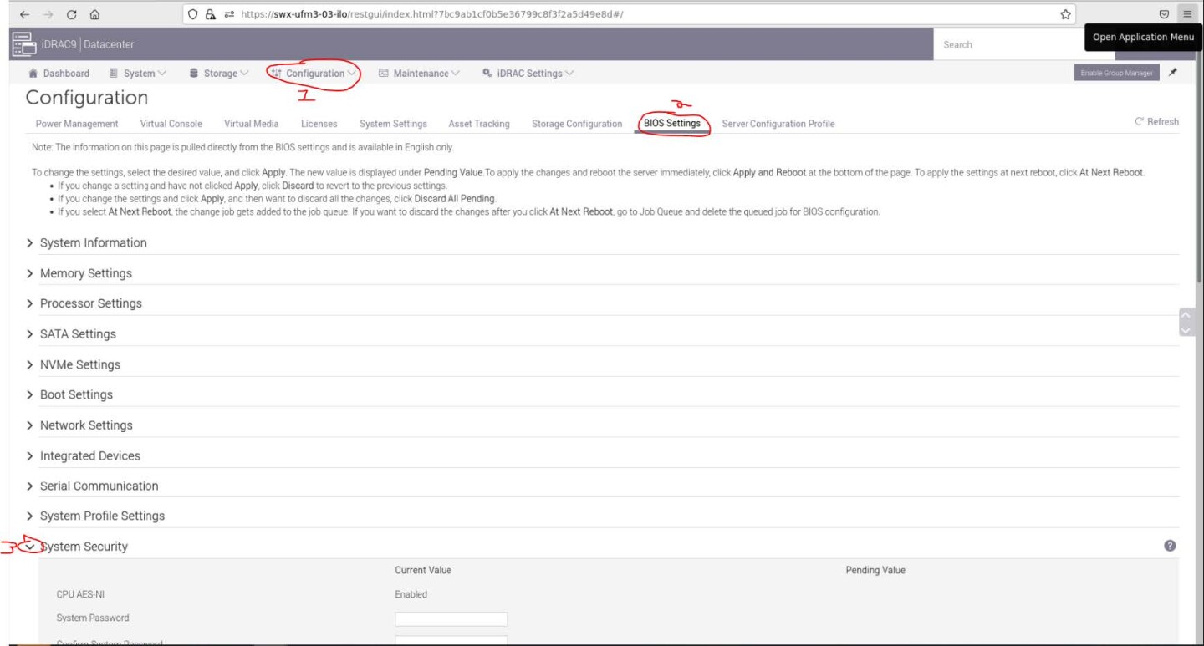Click System Security help question icon

tap(1170, 546)
